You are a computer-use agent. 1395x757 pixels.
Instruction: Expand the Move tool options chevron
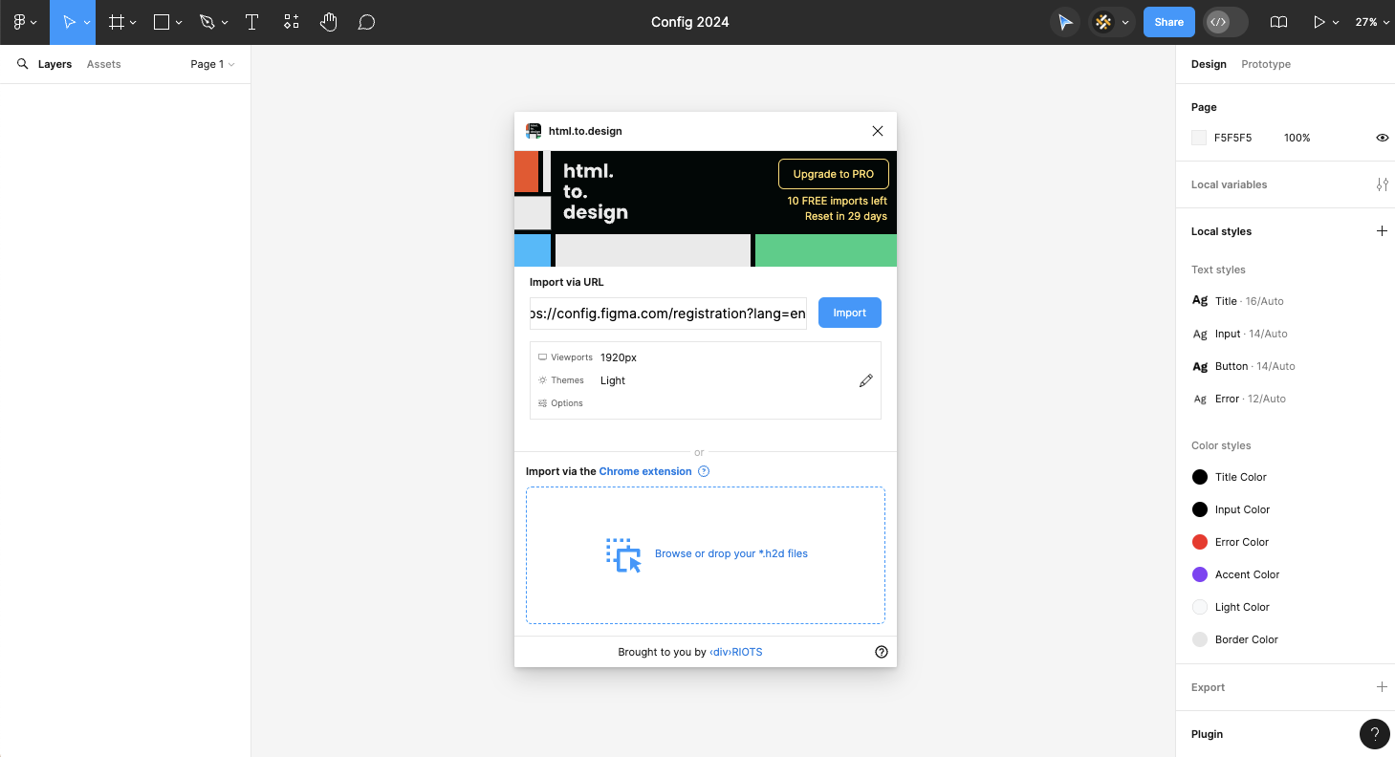tap(88, 22)
